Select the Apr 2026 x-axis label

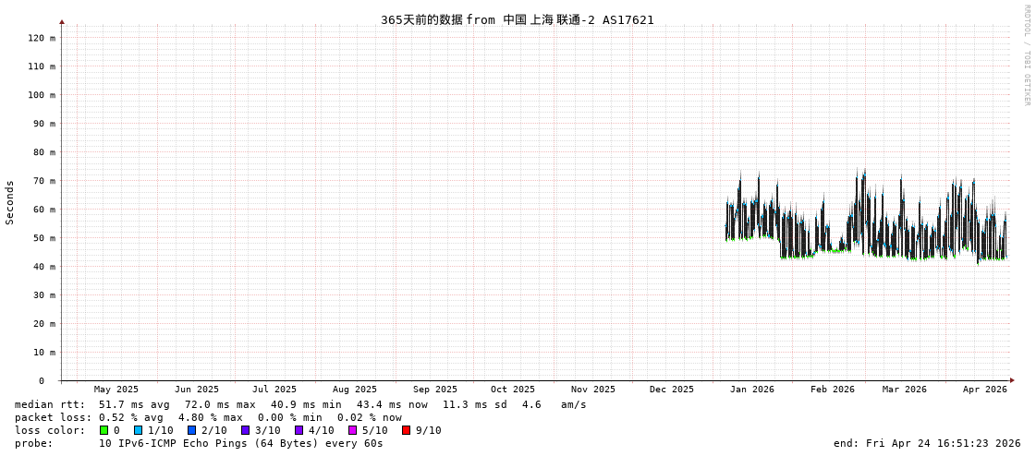[x=984, y=390]
